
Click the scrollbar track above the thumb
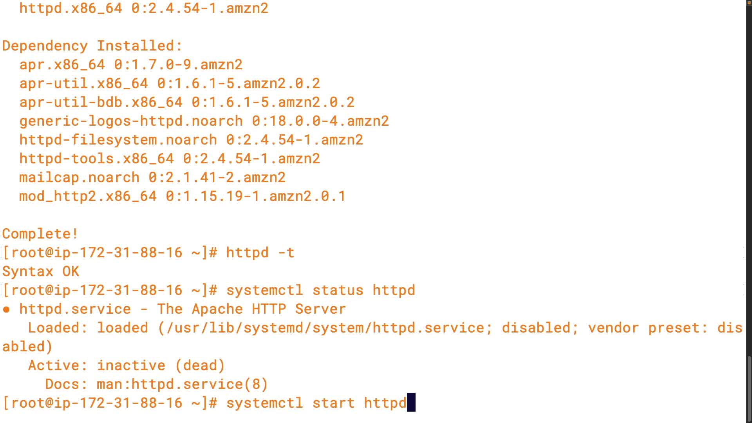[x=749, y=176]
